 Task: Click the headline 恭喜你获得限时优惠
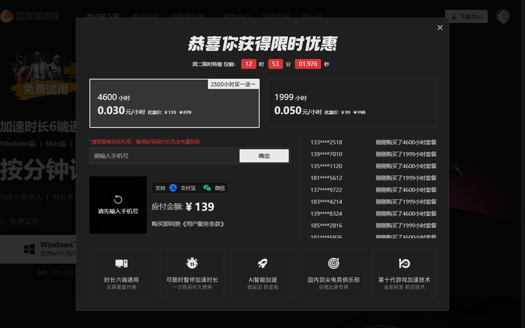tap(262, 44)
